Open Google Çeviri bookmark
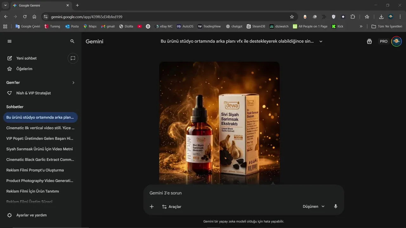 28,26
